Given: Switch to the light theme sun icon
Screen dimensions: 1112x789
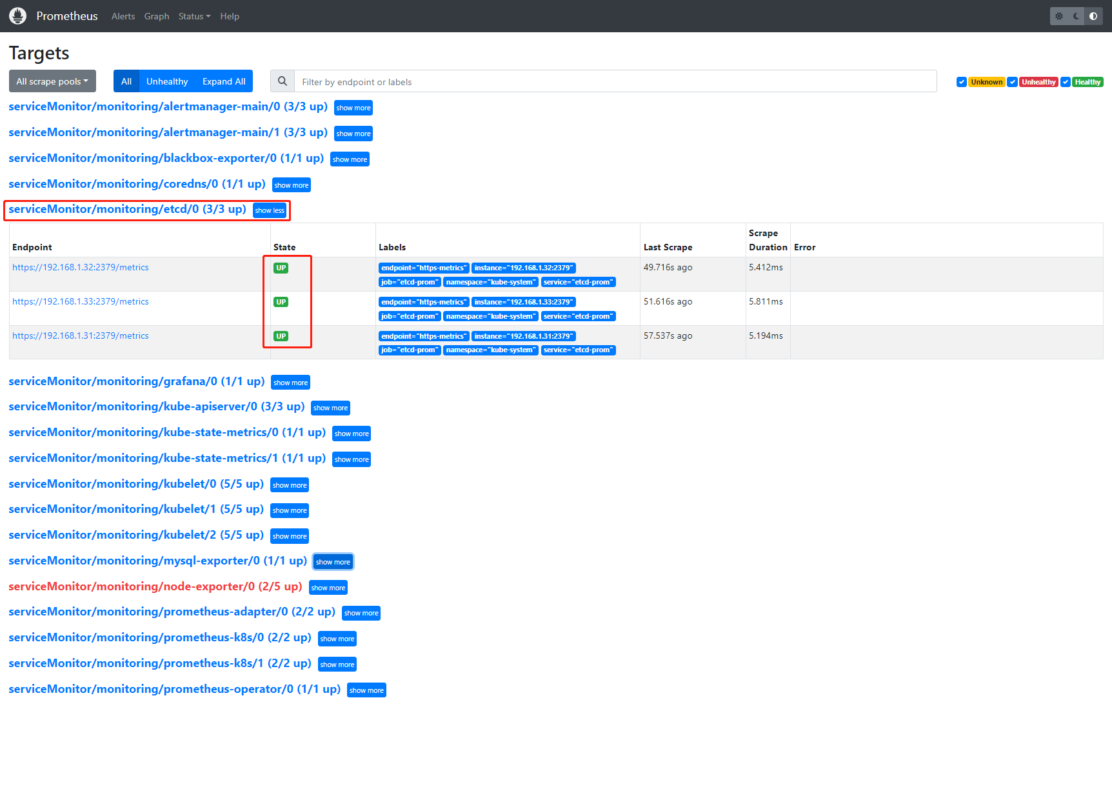Looking at the screenshot, I should click(x=1059, y=16).
